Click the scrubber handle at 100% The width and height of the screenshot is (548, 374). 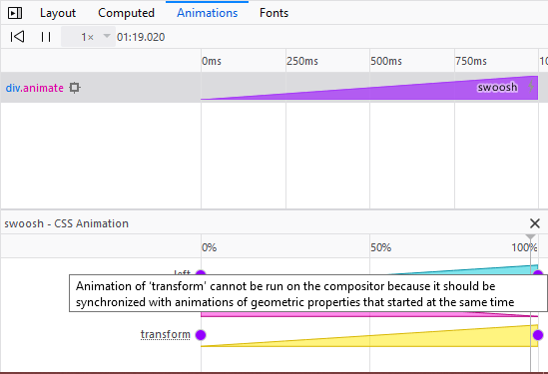[x=530, y=237]
